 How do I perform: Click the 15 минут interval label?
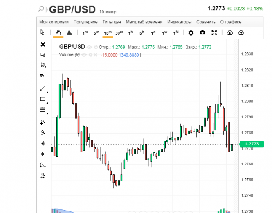108,11
